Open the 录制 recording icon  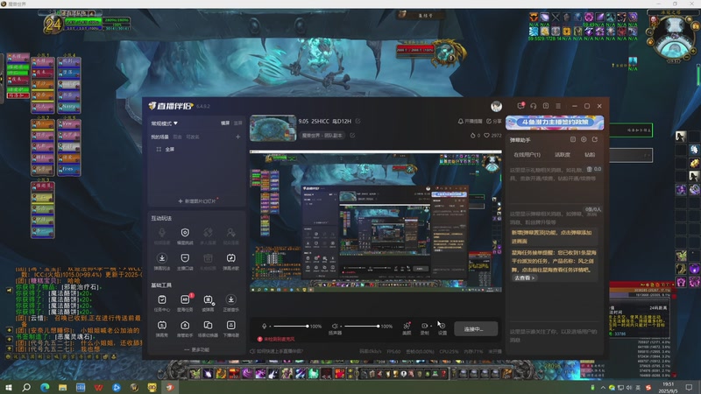pyautogui.click(x=424, y=328)
